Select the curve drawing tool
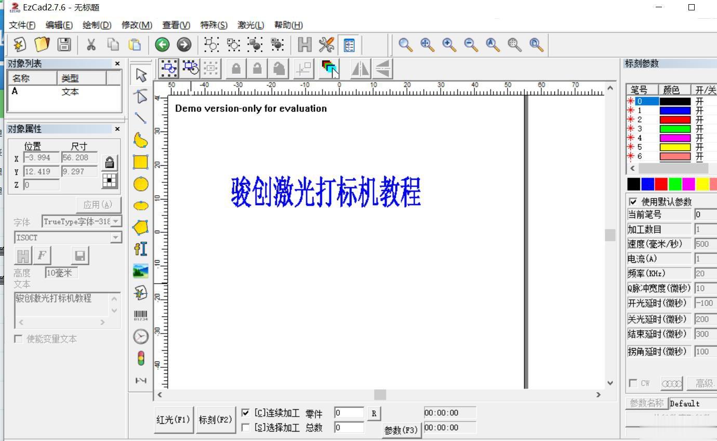This screenshot has height=441, width=717. [x=141, y=140]
